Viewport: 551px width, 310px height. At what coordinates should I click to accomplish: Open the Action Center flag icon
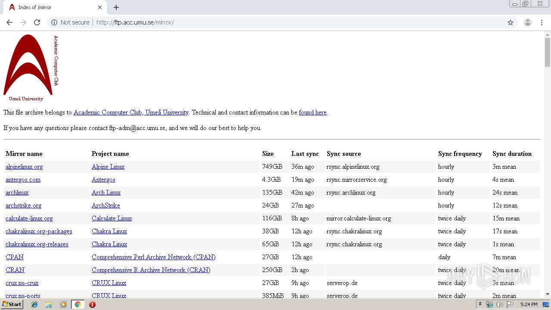(510, 304)
